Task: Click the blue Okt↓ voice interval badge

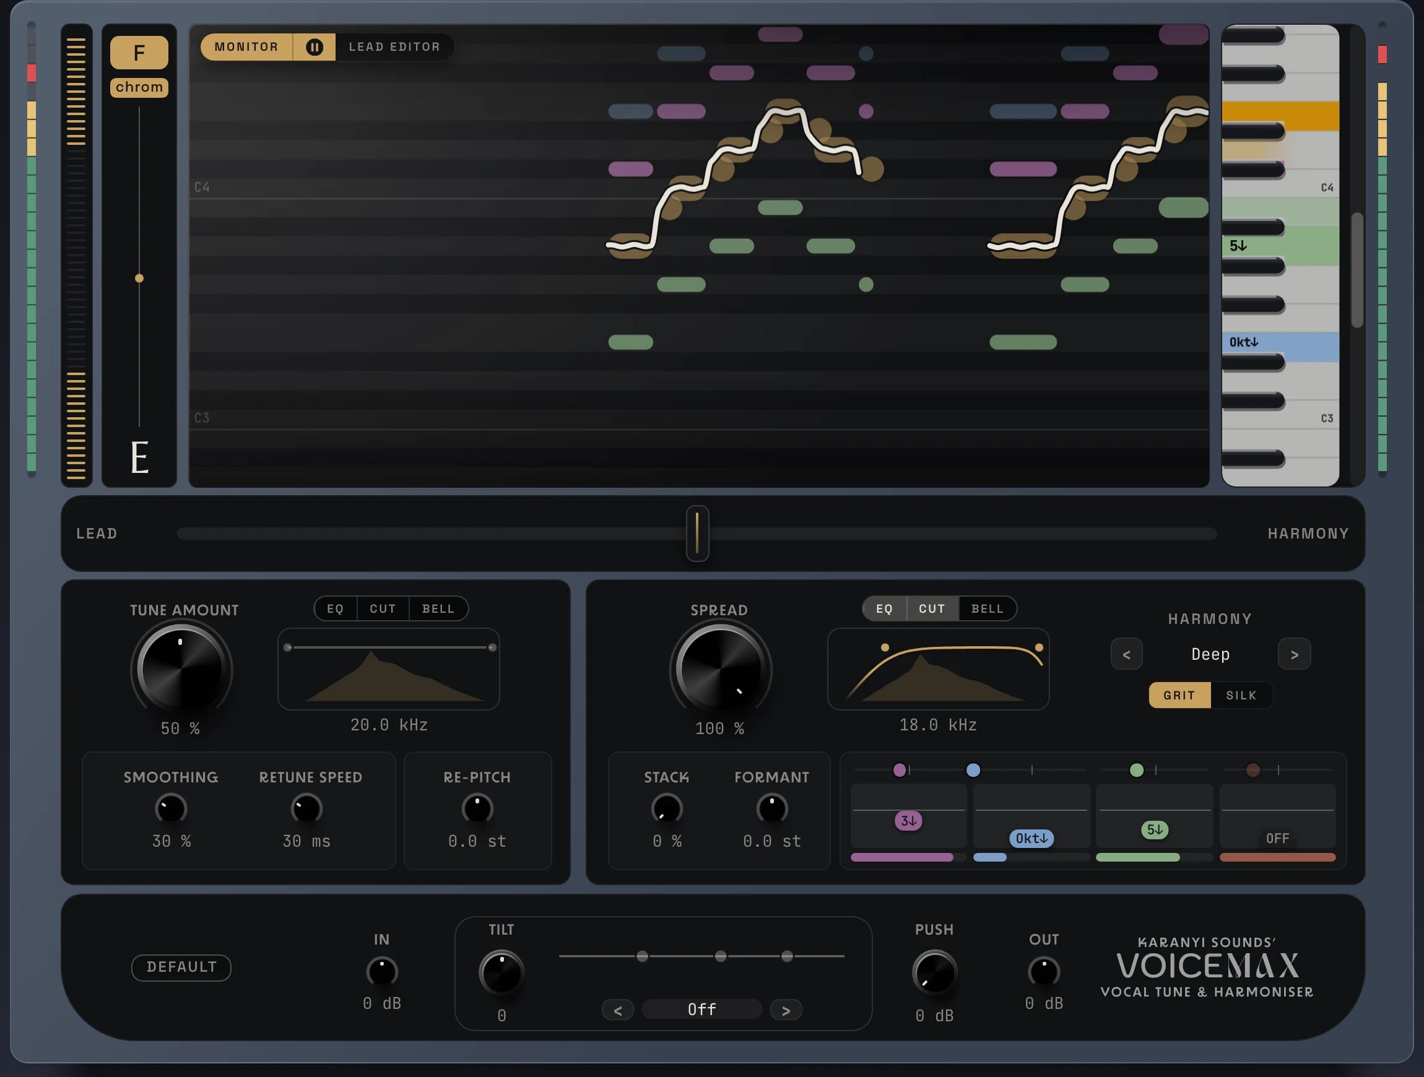Action: click(x=1031, y=838)
